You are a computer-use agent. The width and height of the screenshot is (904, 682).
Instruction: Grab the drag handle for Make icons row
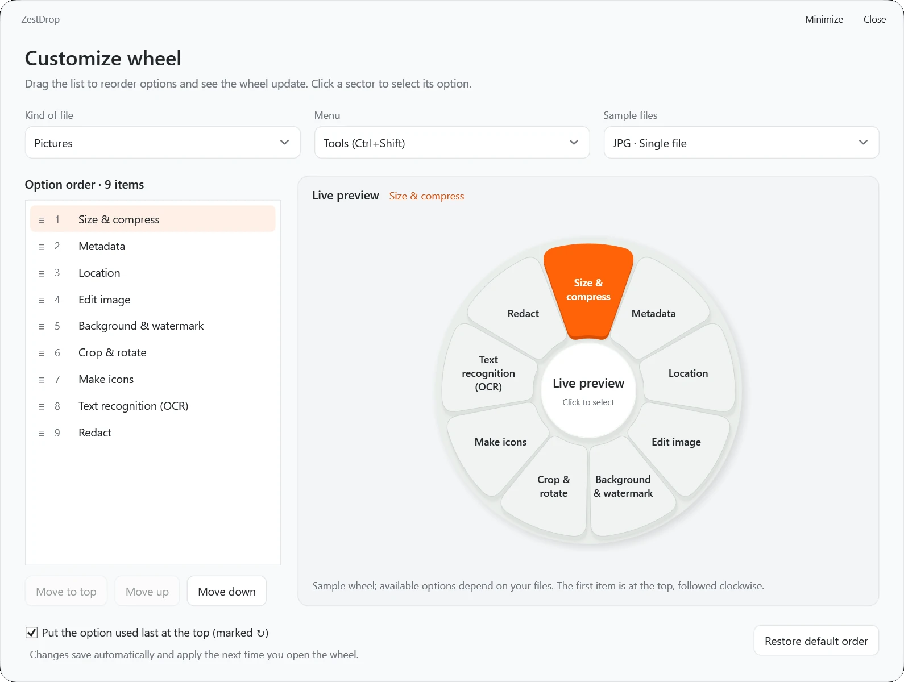click(x=41, y=380)
